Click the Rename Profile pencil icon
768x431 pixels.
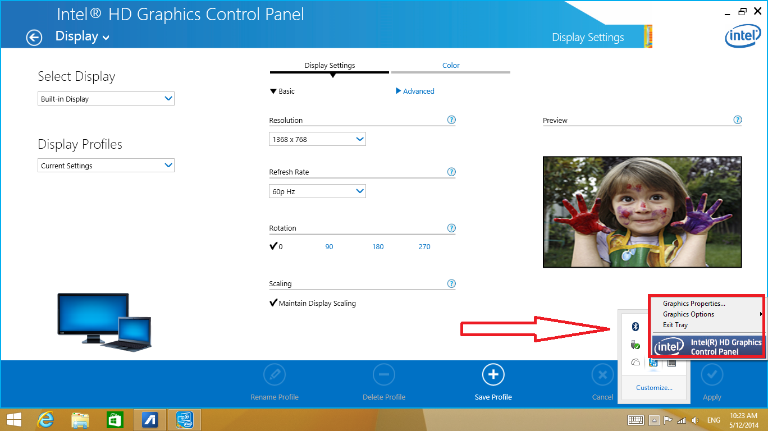(x=275, y=375)
